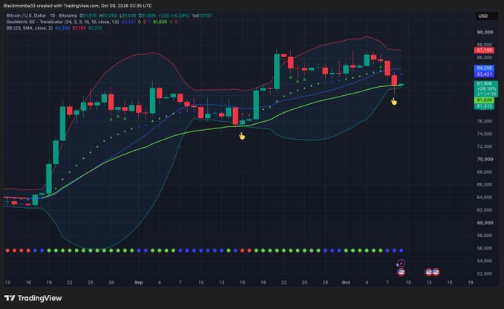Screen dimensions: 504x309
Task: Select the BB (20, SMA, close, 2) legend
Action: (x=30, y=28)
